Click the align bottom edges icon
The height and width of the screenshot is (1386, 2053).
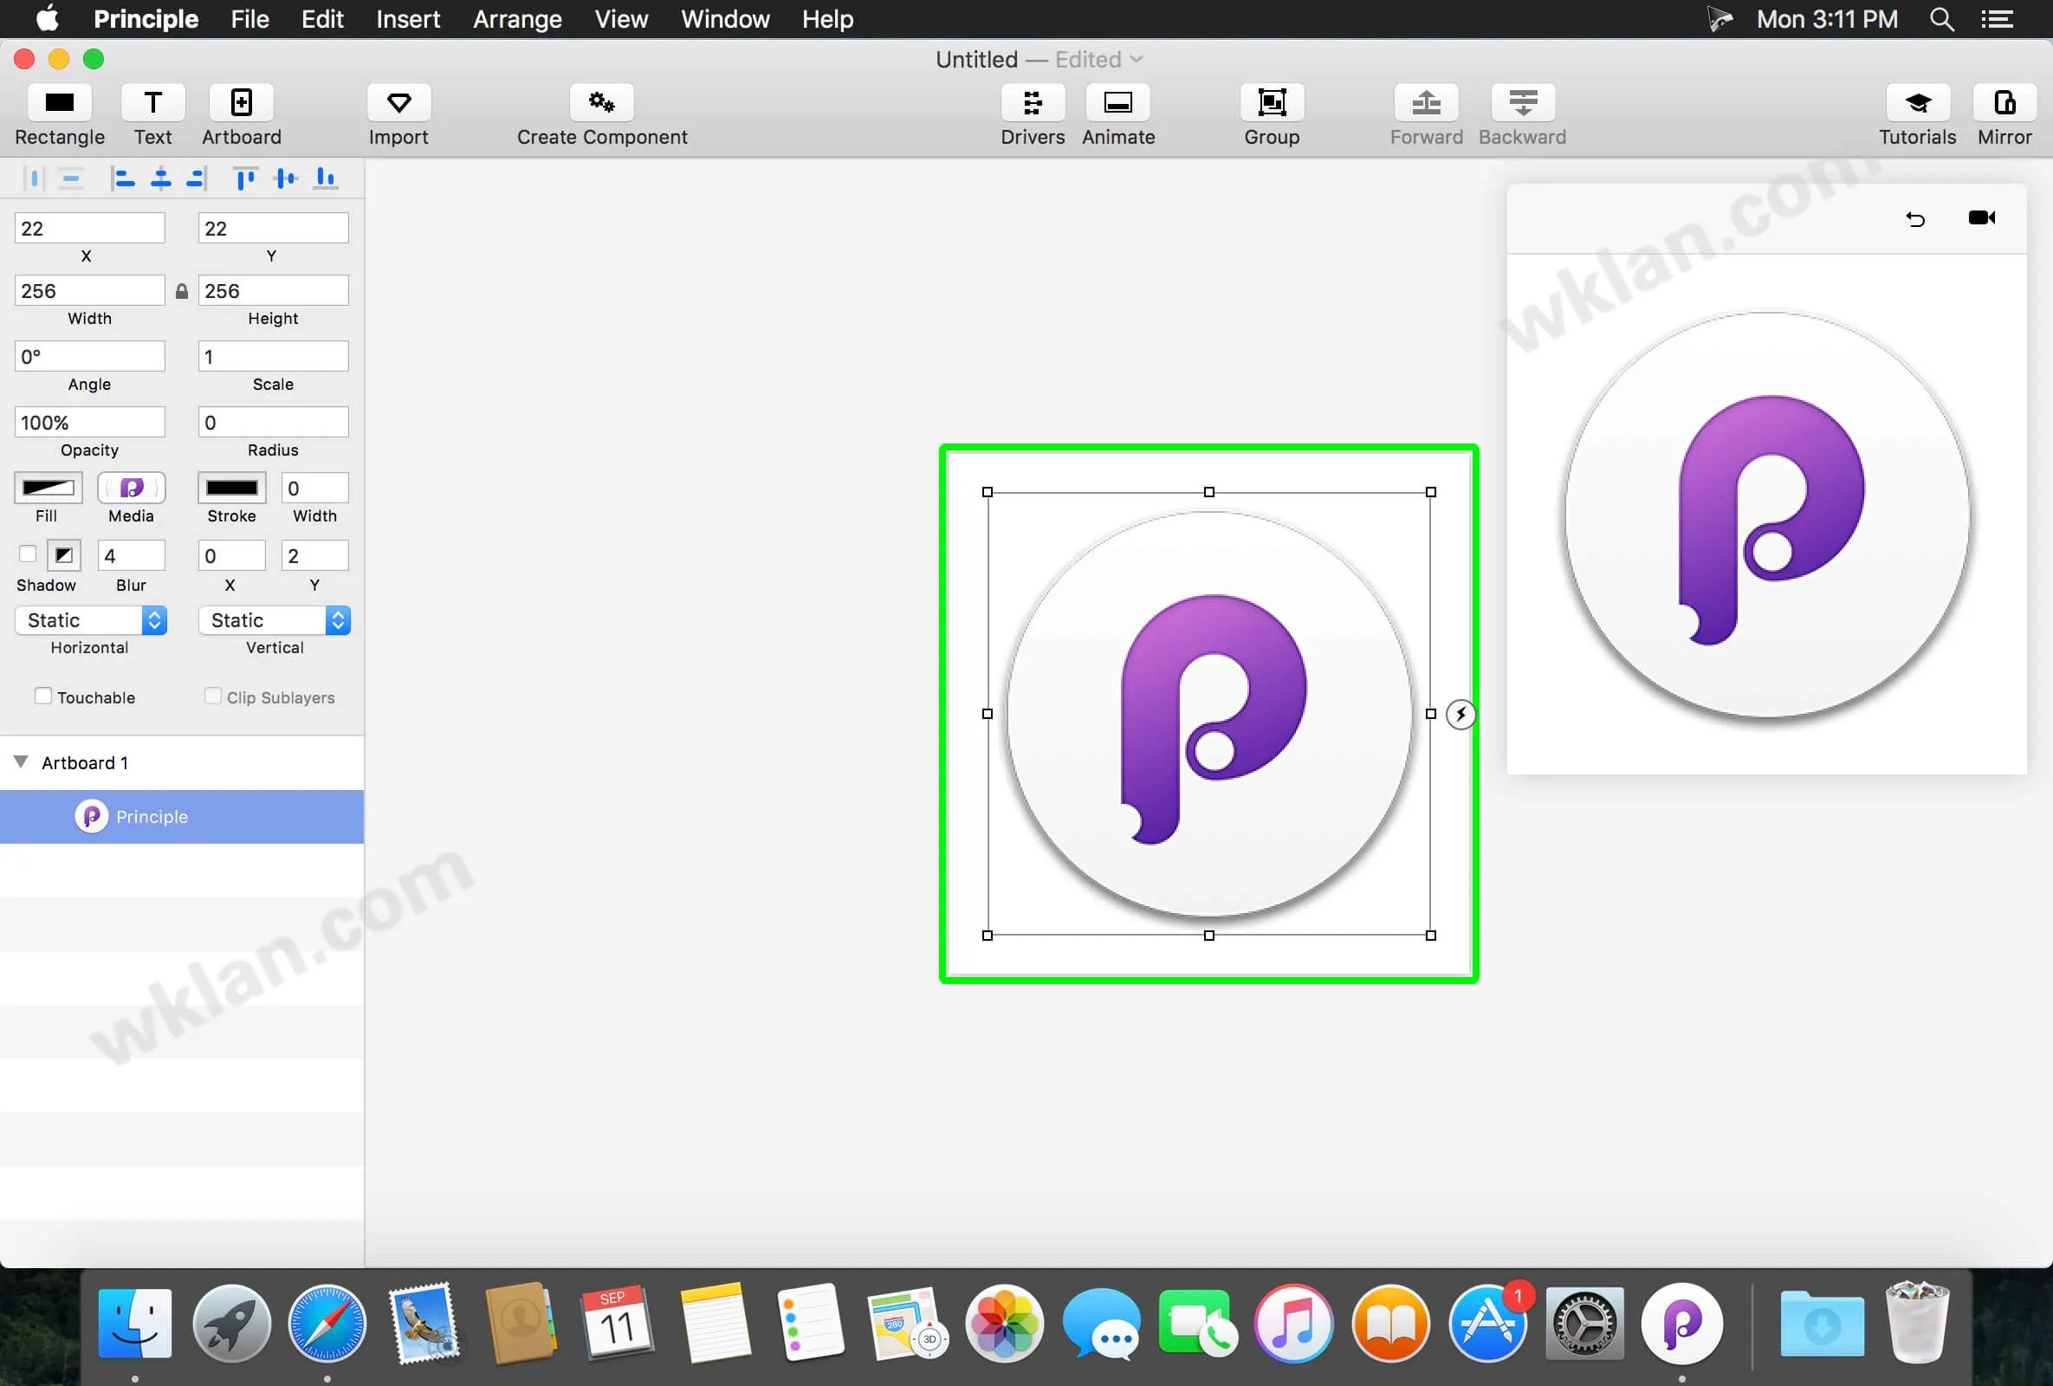(325, 179)
